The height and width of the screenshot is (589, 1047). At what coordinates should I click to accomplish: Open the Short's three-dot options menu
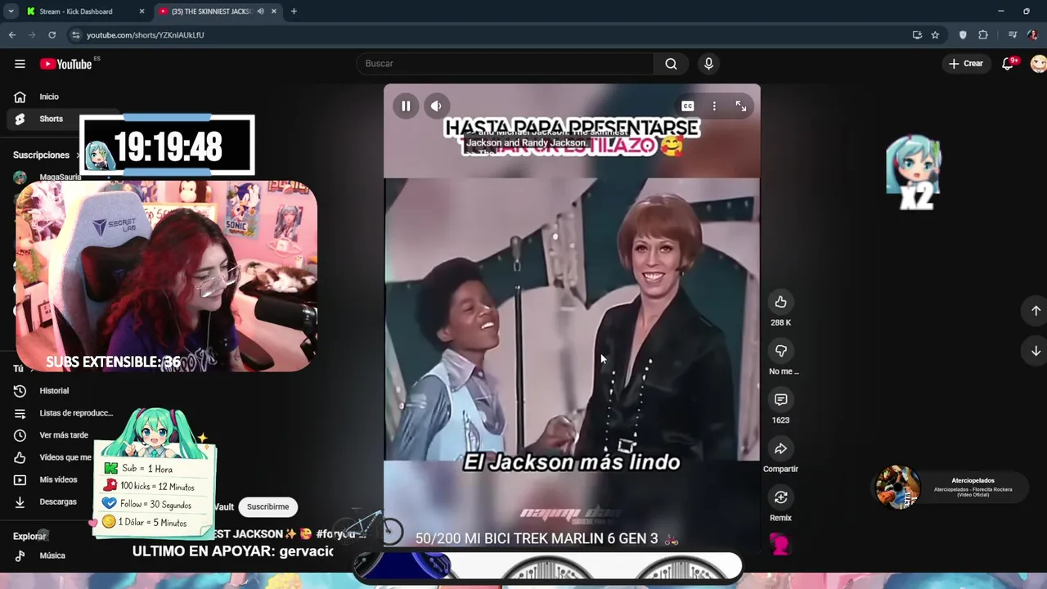(x=714, y=106)
